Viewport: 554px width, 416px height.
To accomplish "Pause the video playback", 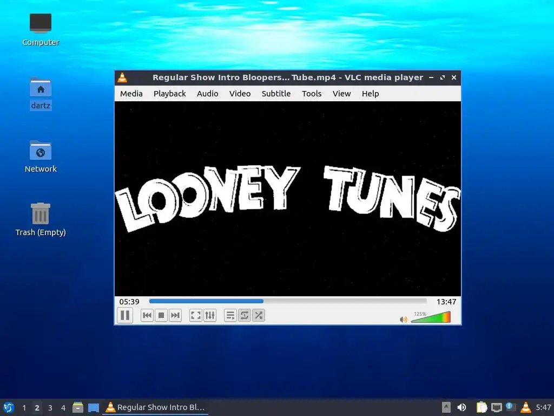I will [125, 315].
